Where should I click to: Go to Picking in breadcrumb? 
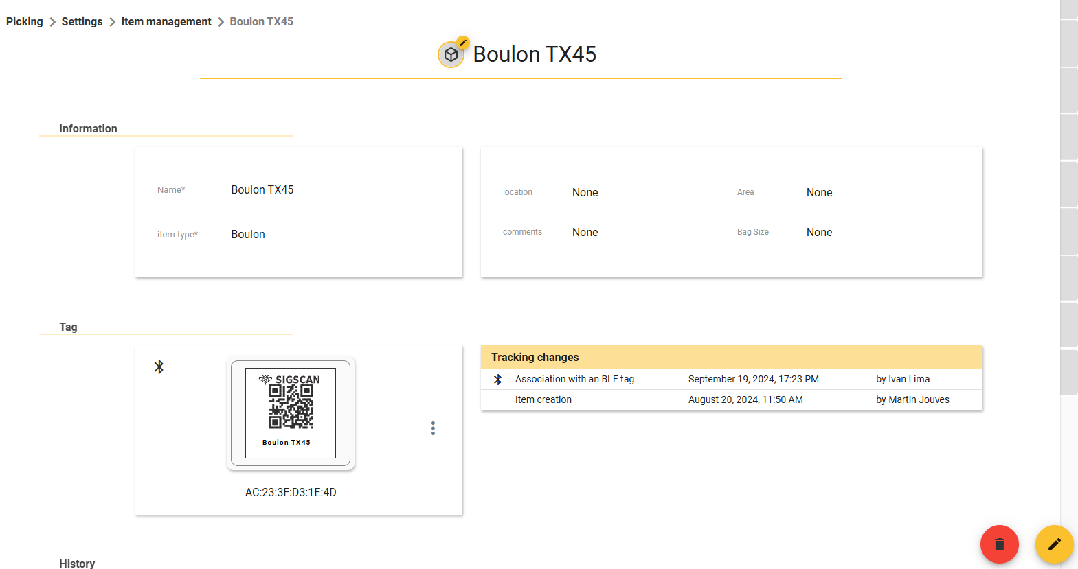pos(25,21)
